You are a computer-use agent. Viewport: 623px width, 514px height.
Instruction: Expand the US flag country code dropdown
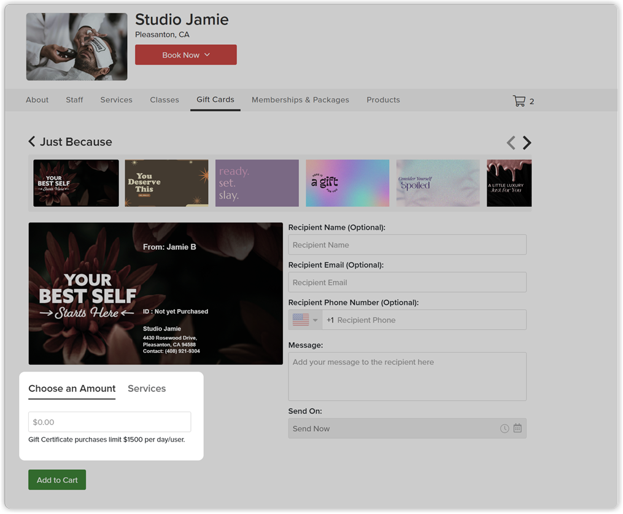pyautogui.click(x=304, y=320)
